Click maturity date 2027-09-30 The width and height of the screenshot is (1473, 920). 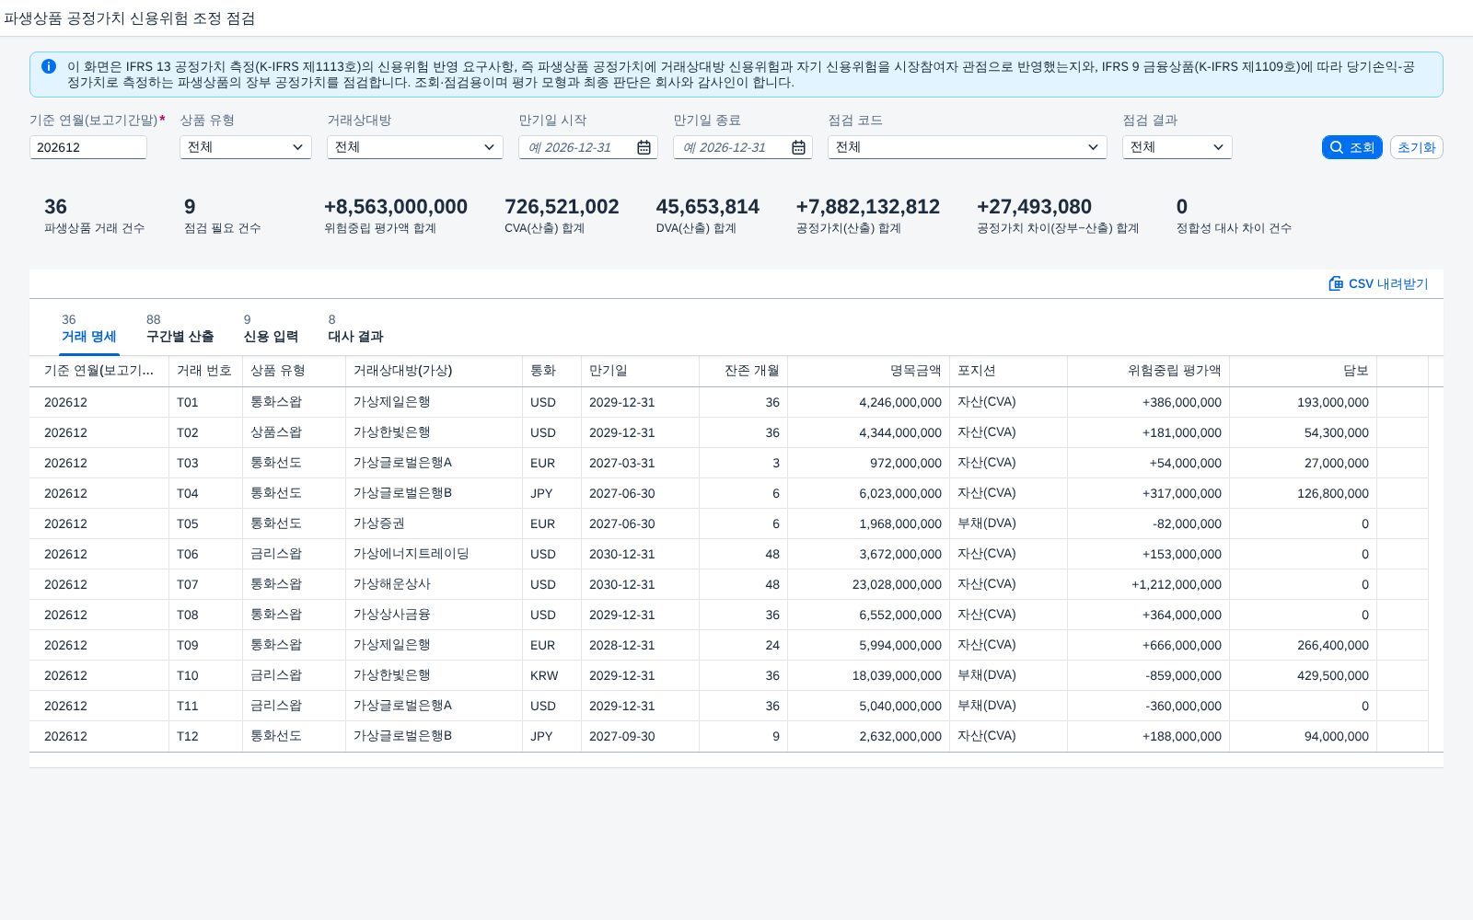pos(622,736)
